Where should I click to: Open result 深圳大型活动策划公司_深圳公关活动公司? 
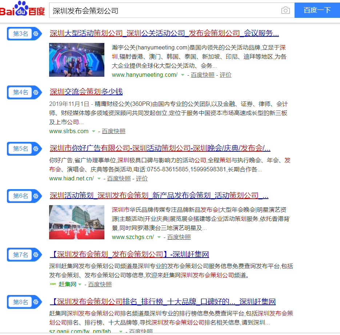point(164,33)
